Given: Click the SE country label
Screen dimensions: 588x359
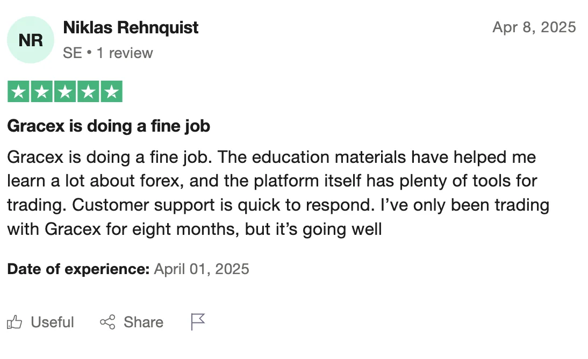Looking at the screenshot, I should (x=73, y=53).
